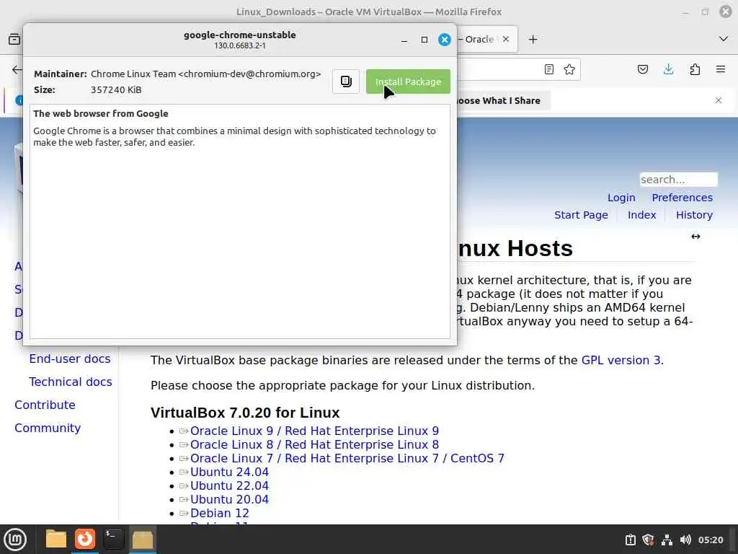738x554 pixels.
Task: Maximize the google-chrome-unstable installer window
Action: 424,40
